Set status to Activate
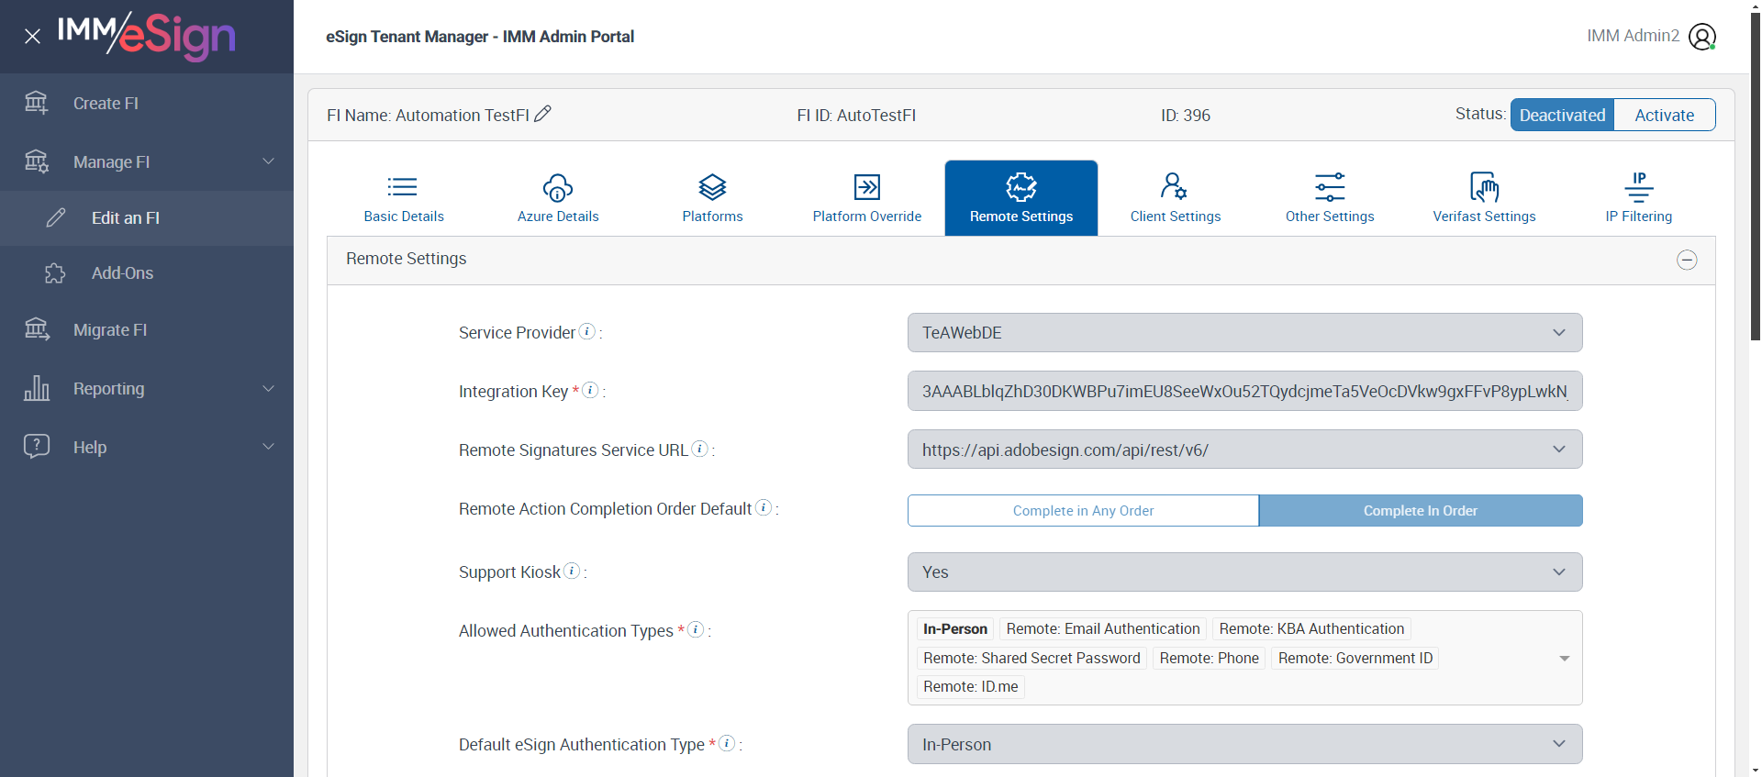 [x=1664, y=115]
